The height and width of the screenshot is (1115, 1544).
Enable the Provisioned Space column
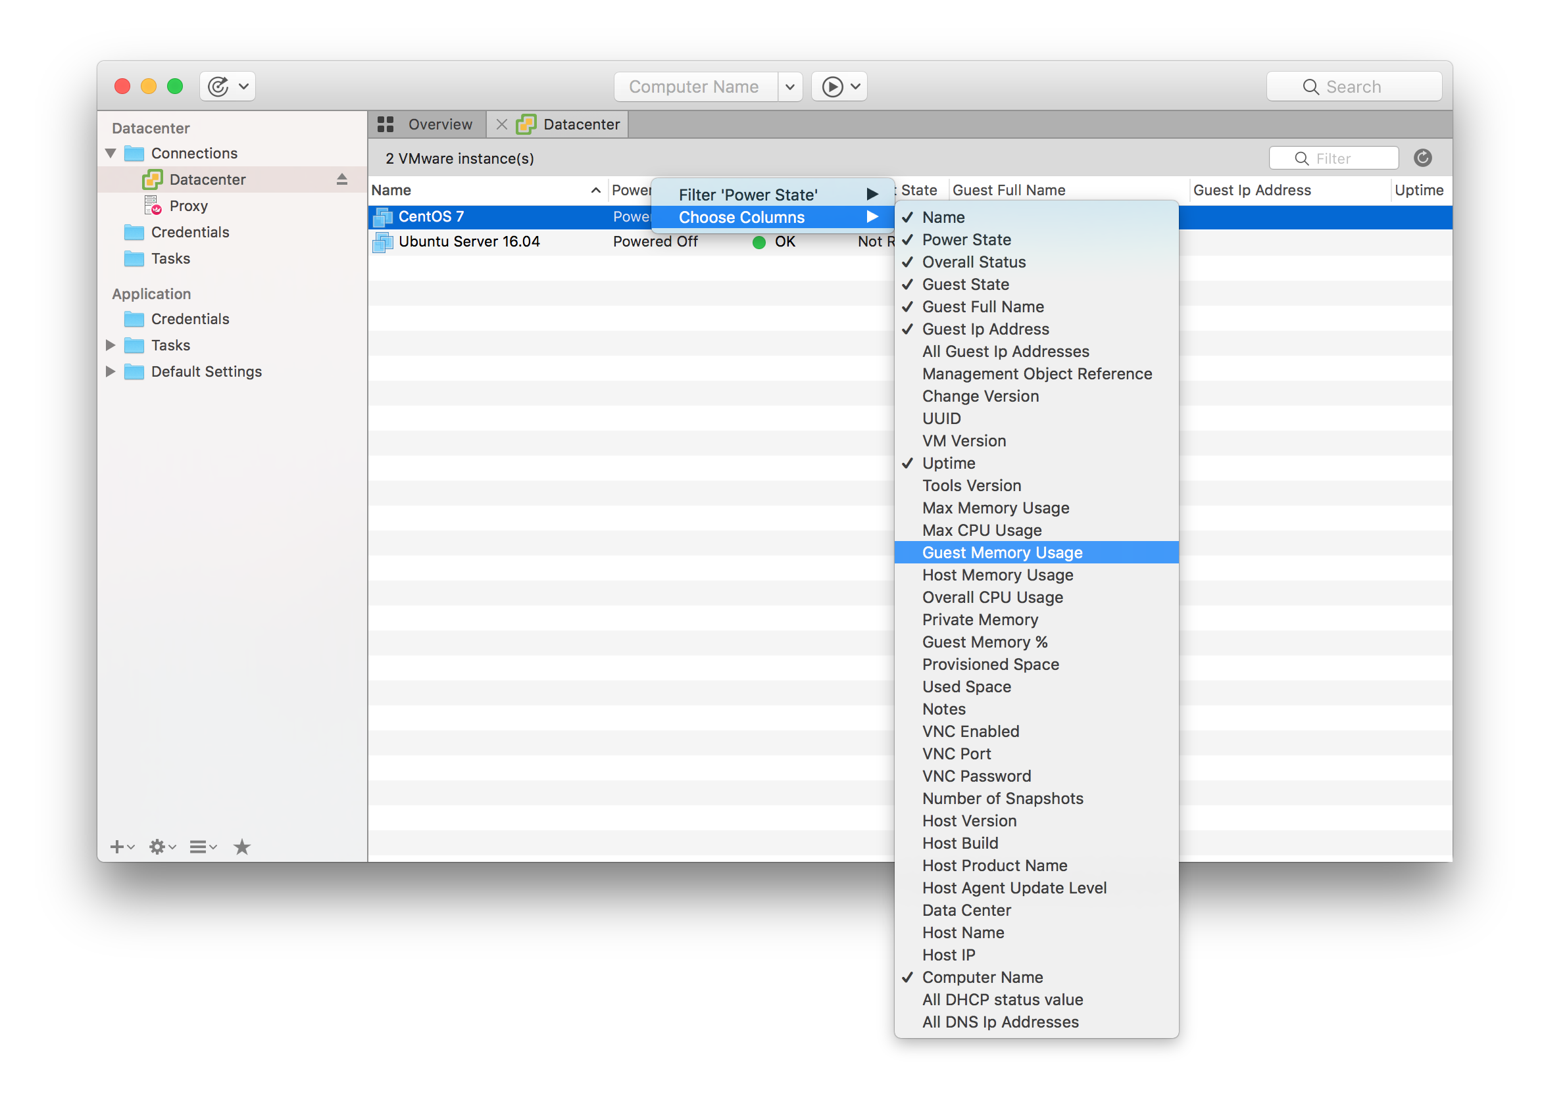[x=1036, y=665]
